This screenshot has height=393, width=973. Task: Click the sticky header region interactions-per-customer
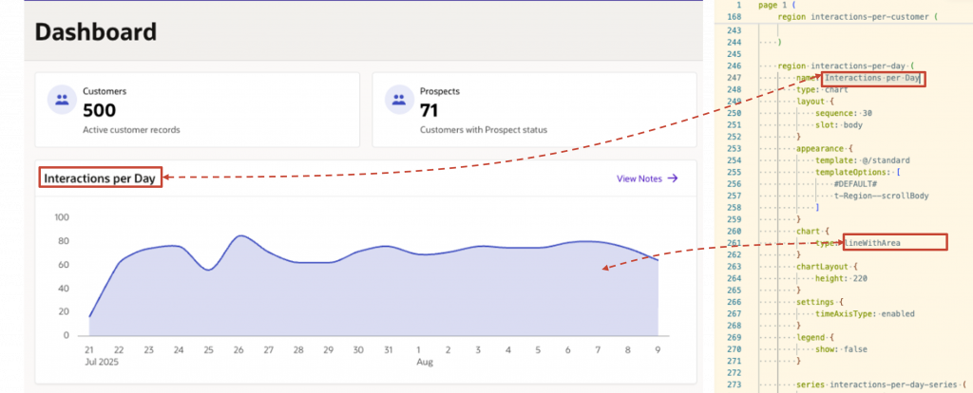pos(856,17)
